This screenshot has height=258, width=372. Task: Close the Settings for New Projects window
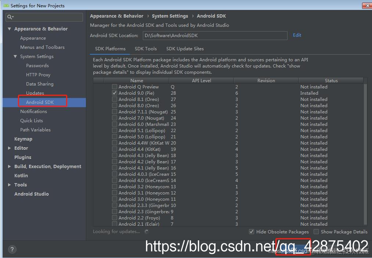pos(367,6)
